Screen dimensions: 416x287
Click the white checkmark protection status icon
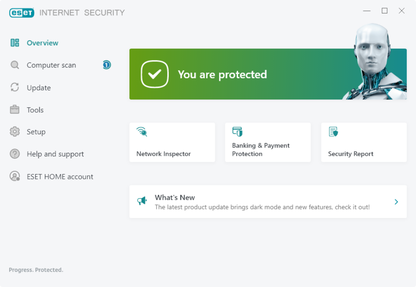(155, 74)
